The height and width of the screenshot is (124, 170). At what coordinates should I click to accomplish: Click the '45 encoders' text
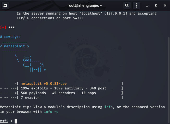coord(64,93)
